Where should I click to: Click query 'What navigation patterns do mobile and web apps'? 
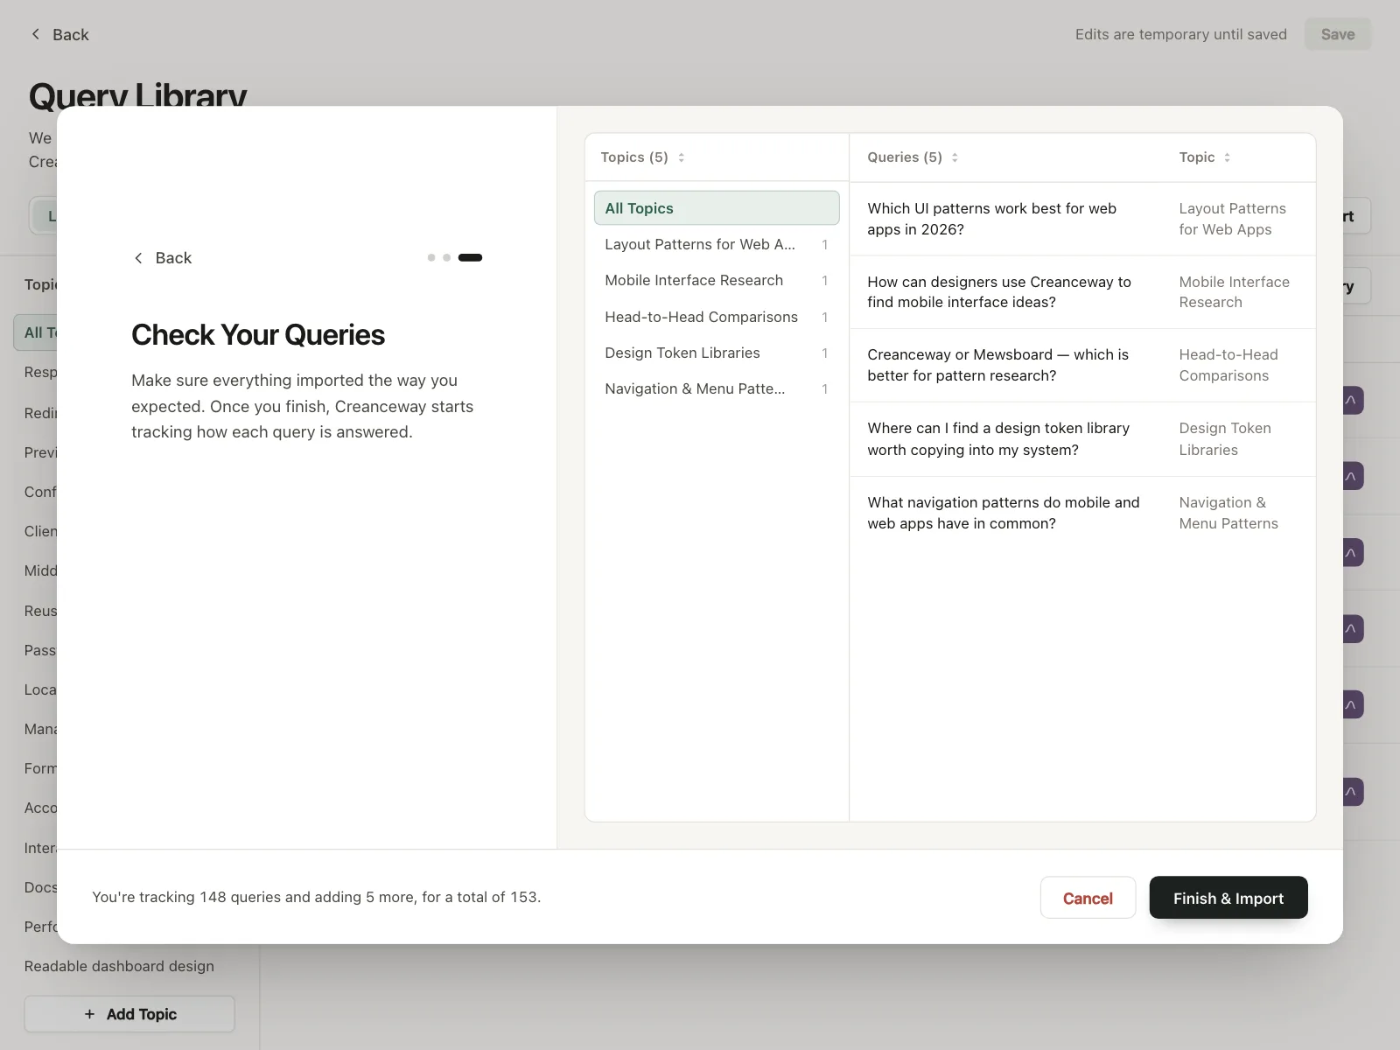coord(1003,513)
